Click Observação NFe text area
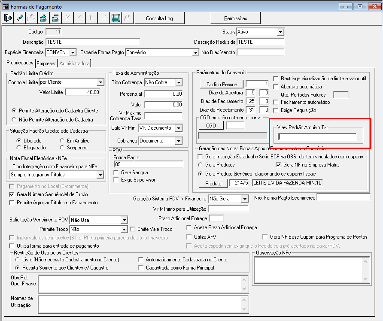This screenshot has width=383, height=321. pyautogui.click(x=308, y=270)
